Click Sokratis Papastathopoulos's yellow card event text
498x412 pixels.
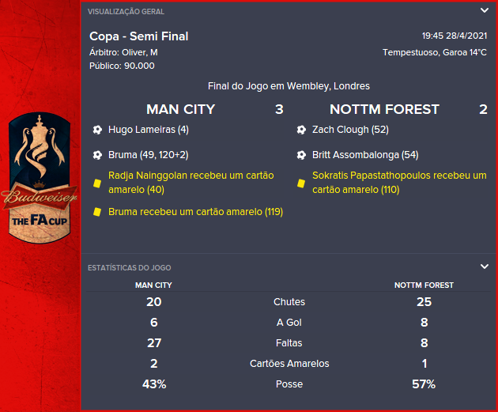tap(399, 183)
